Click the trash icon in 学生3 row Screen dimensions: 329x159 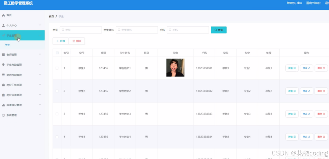point(324,114)
